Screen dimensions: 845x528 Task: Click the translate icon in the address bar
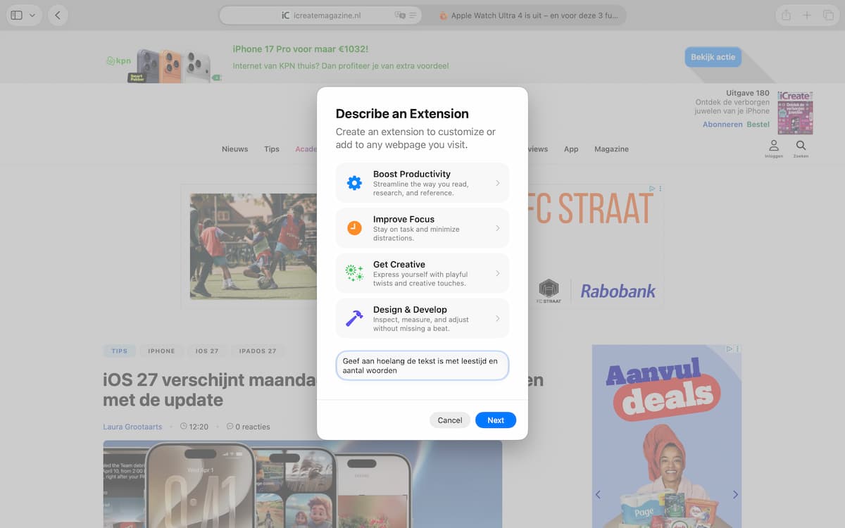400,15
